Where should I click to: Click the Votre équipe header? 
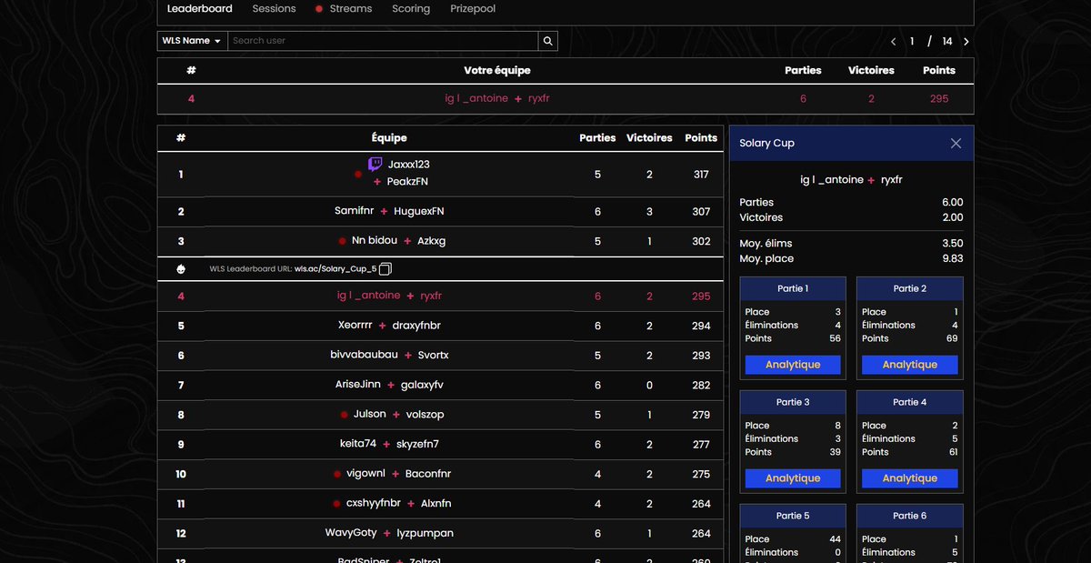tap(497, 70)
